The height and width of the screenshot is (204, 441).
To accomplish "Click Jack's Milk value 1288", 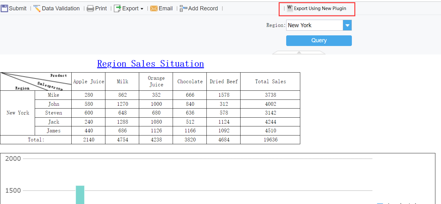I will [122, 122].
